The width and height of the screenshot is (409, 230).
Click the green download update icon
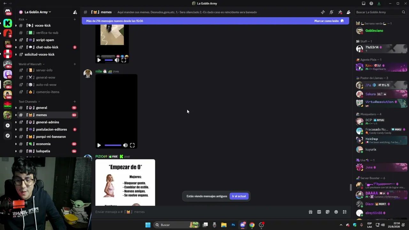pos(379,4)
